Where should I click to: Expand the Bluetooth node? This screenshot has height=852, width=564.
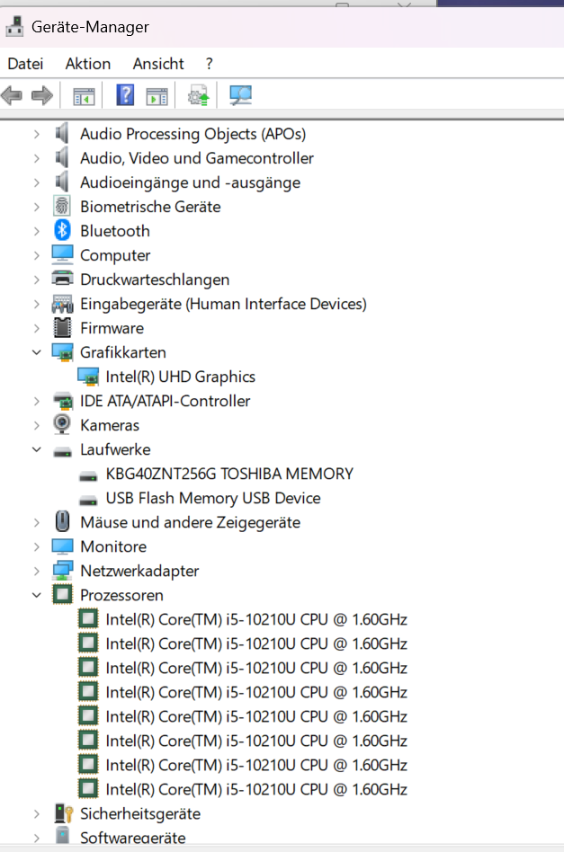tap(37, 231)
